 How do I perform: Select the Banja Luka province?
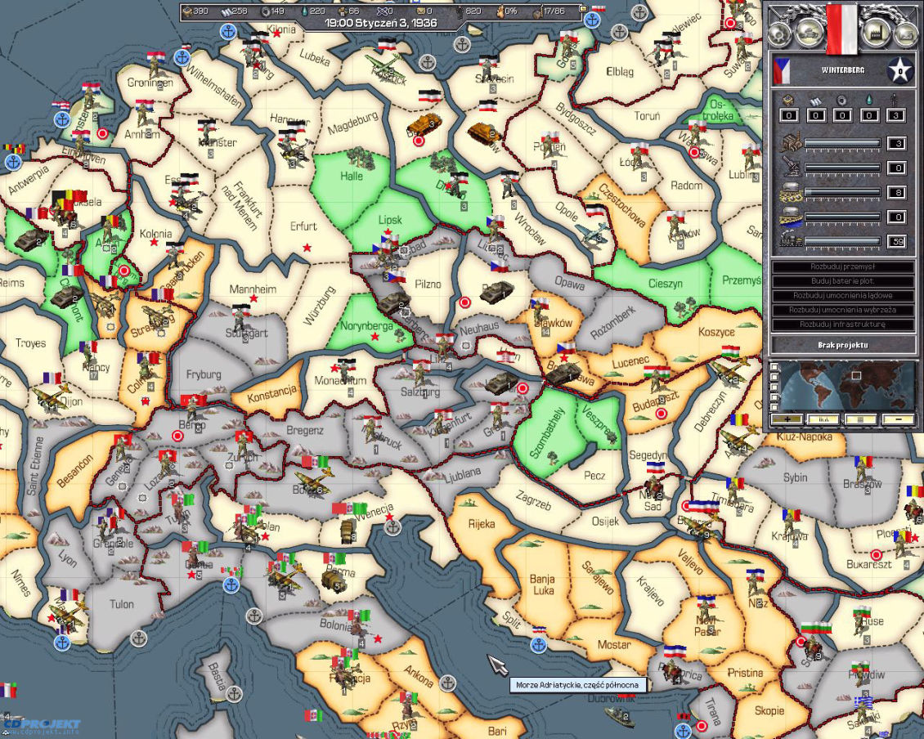pyautogui.click(x=542, y=584)
